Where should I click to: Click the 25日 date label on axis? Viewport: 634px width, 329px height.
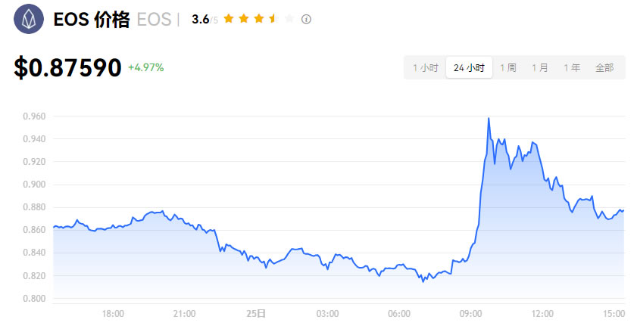(256, 313)
